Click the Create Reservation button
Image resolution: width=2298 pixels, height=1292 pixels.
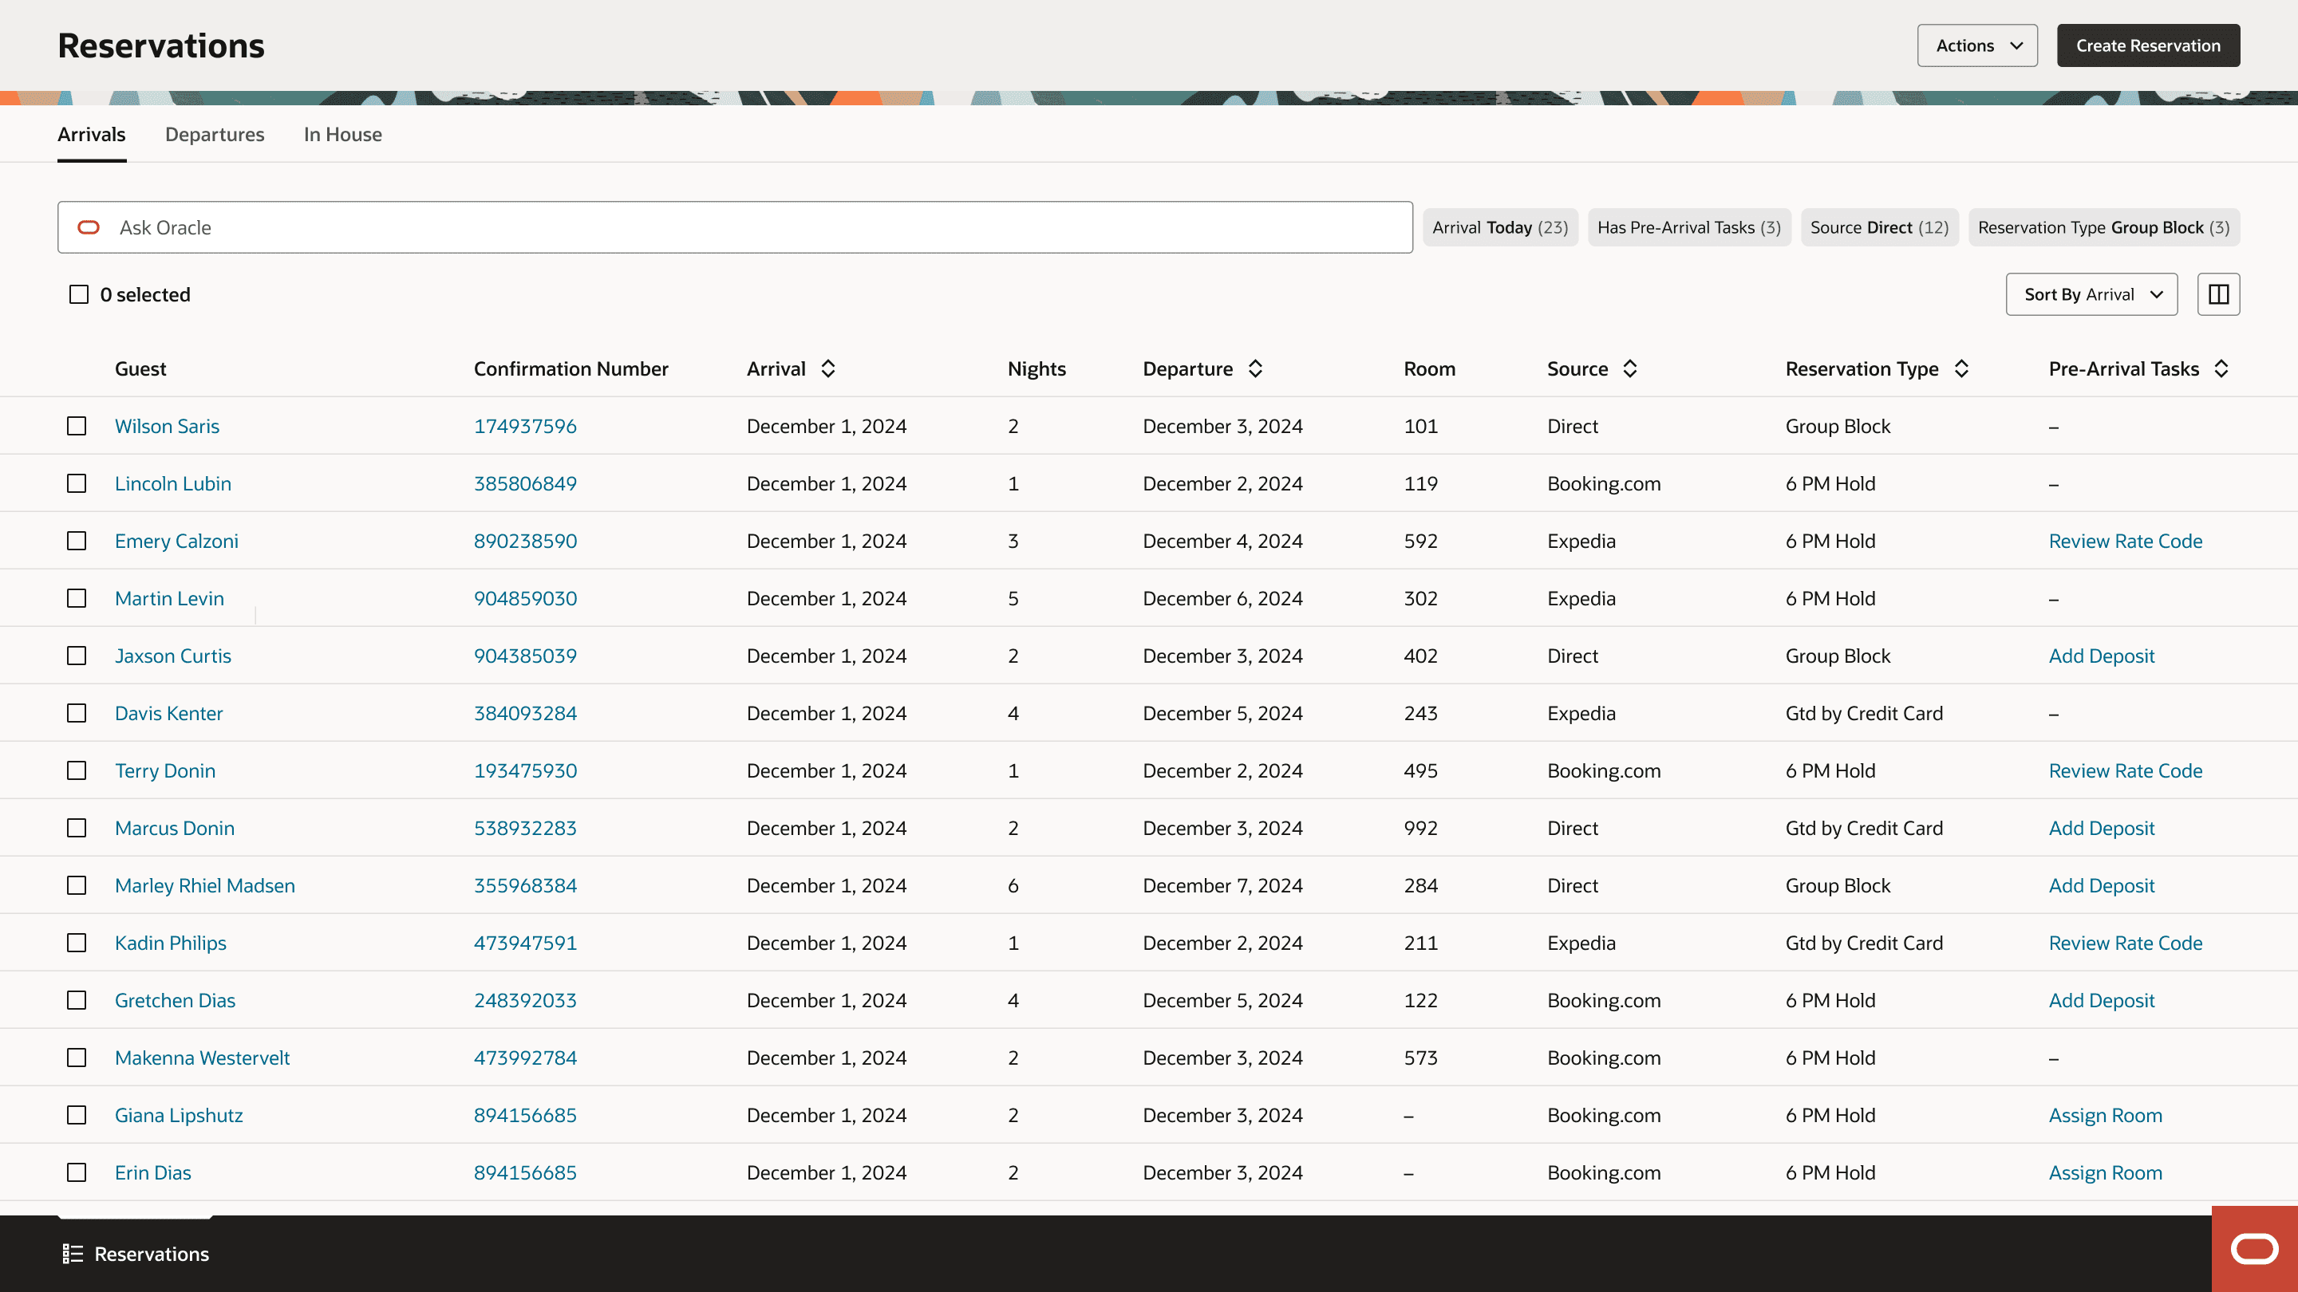point(2148,45)
